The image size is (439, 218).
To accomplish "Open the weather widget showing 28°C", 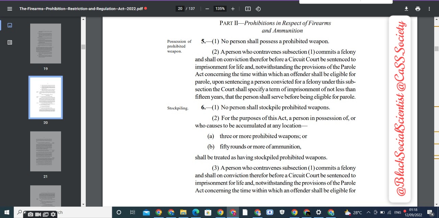I will (x=353, y=213).
